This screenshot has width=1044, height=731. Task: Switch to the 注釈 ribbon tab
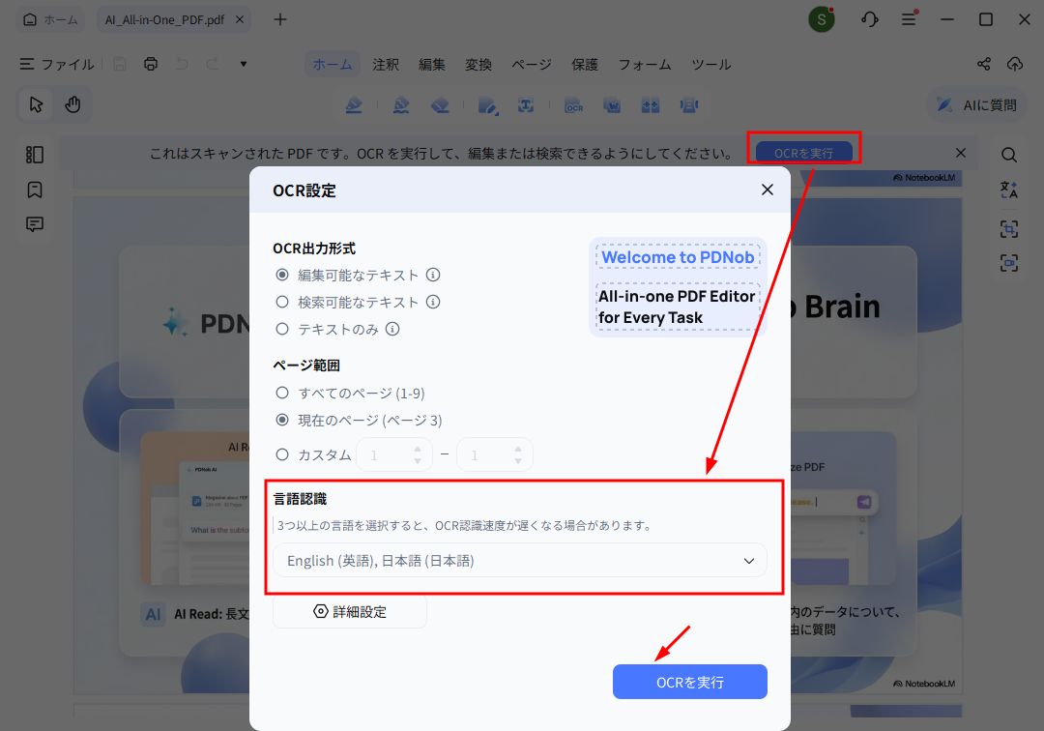[386, 65]
